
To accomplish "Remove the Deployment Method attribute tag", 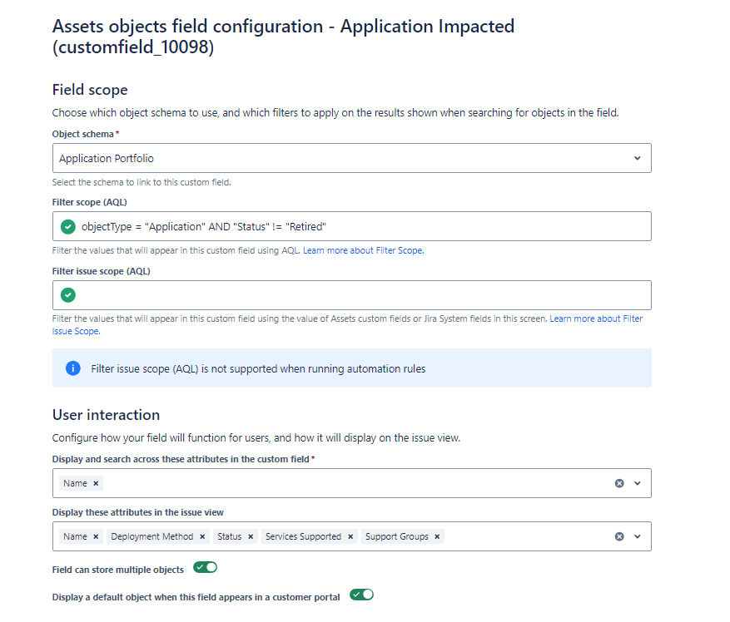I will pyautogui.click(x=202, y=537).
